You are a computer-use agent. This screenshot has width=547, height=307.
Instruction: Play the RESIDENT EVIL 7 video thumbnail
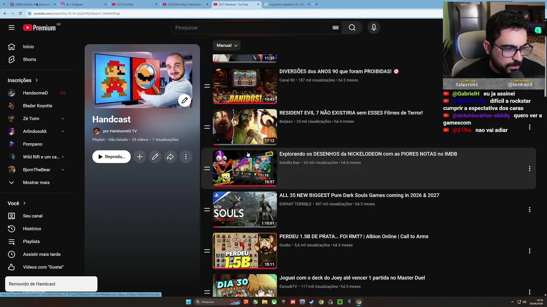click(x=245, y=127)
